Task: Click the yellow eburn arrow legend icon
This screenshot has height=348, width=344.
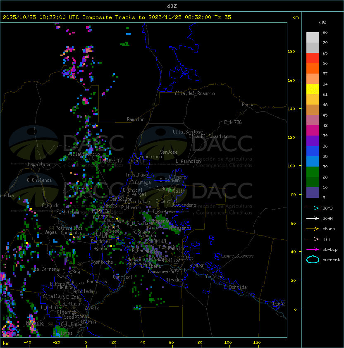Action: tap(313, 229)
